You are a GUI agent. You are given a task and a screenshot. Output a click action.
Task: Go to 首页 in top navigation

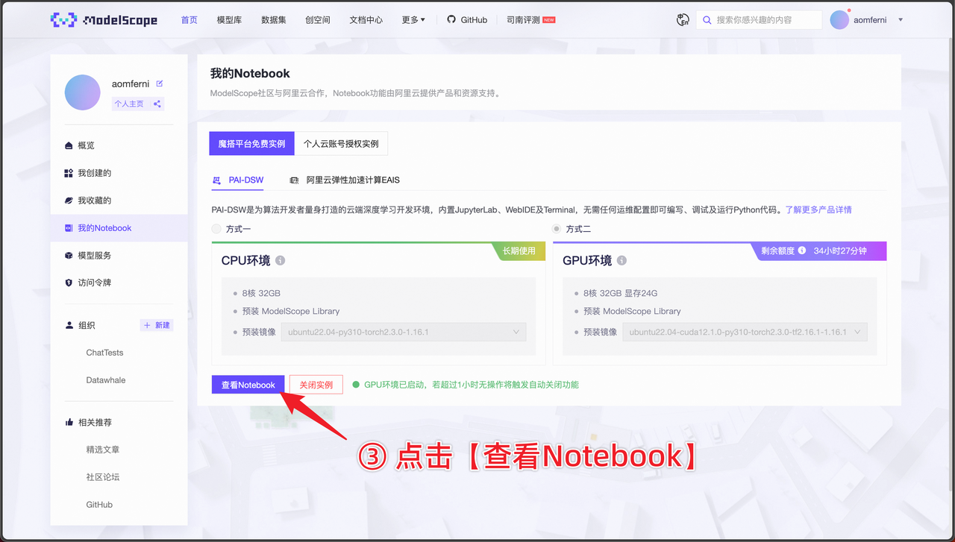[x=190, y=20]
